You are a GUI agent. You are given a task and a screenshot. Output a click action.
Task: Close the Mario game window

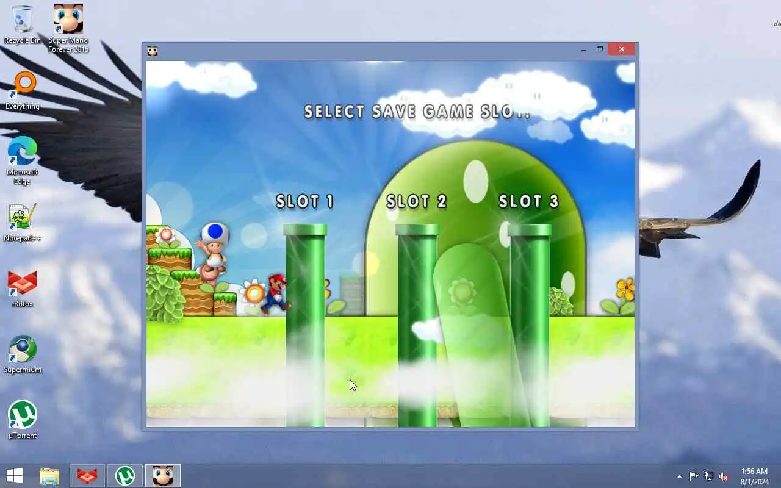pyautogui.click(x=621, y=49)
